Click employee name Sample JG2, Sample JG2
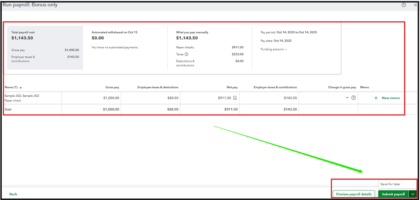This screenshot has width=420, height=200. pos(22,95)
